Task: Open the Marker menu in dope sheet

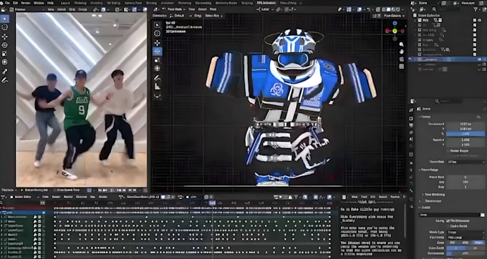Action: tap(68, 197)
